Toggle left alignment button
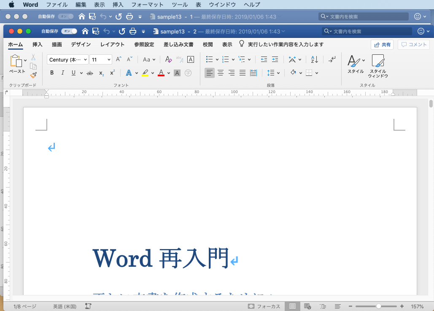The height and width of the screenshot is (311, 434). [x=210, y=73]
